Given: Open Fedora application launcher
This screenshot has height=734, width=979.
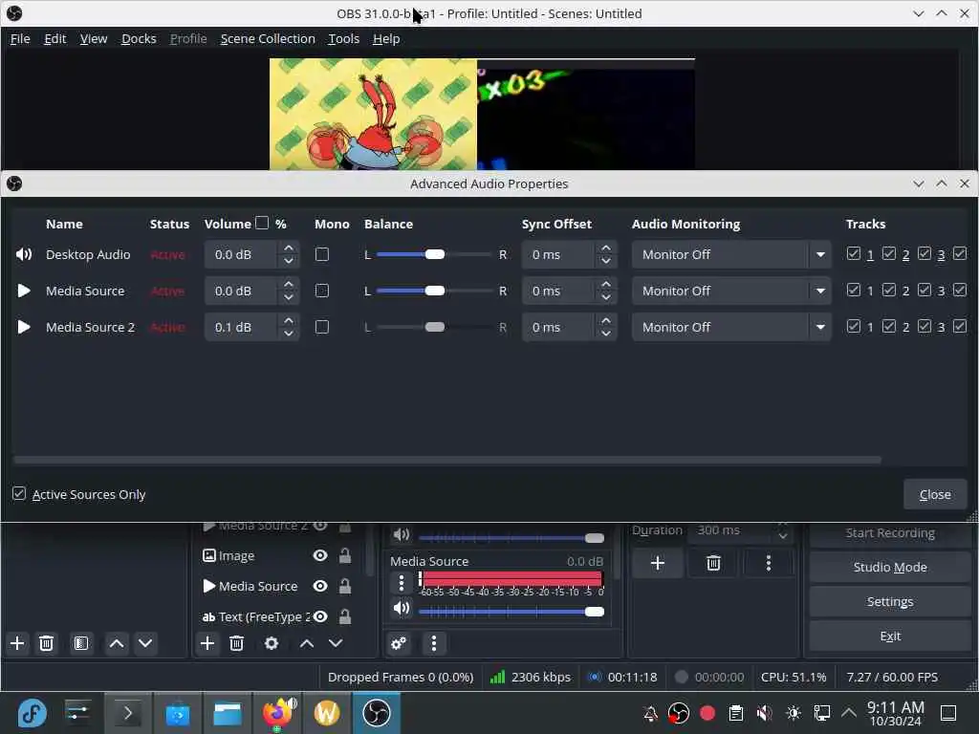Looking at the screenshot, I should pos(32,713).
